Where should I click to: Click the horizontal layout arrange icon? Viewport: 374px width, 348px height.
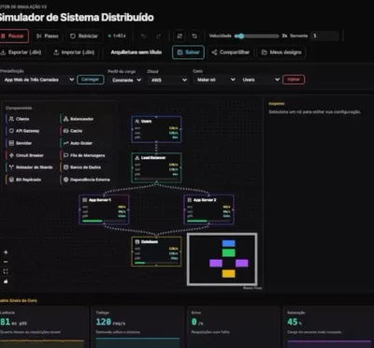[x=194, y=36]
